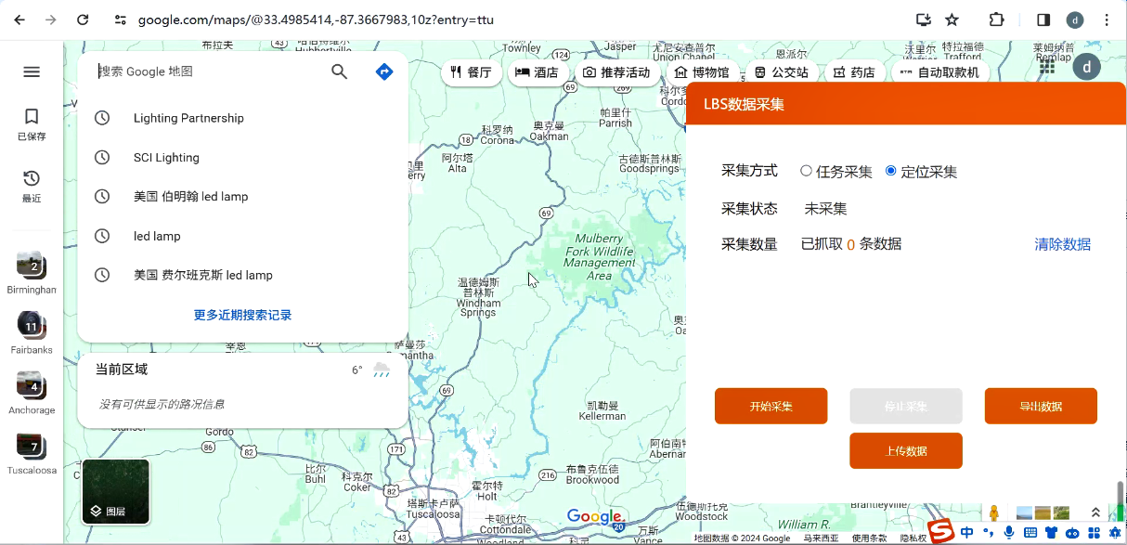
Task: Open the Sogou soft keyboard icon
Action: [x=1030, y=533]
